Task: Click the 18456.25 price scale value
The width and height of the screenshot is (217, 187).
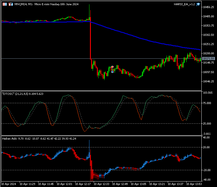Action: point(208,7)
